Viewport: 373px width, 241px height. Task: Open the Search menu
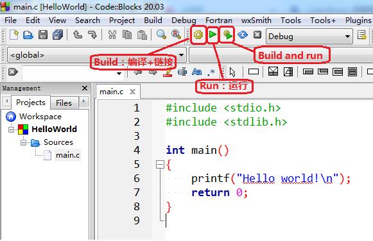coord(87,21)
